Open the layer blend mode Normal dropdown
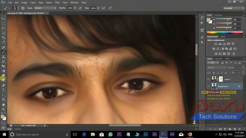 (216, 67)
